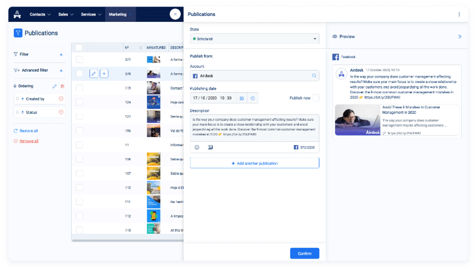Remove the Created by ordering
Viewport: 476px width, 270px height.
[x=61, y=99]
